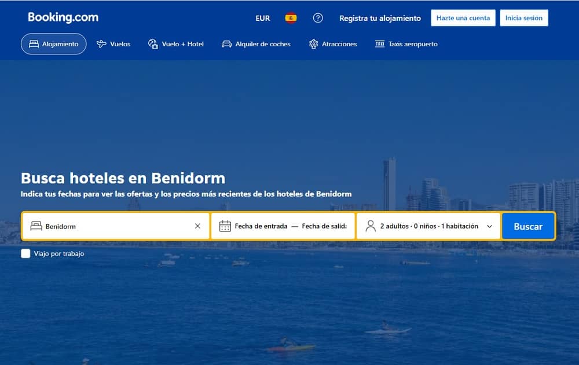
Task: Open the Atracciones tab
Action: point(333,44)
